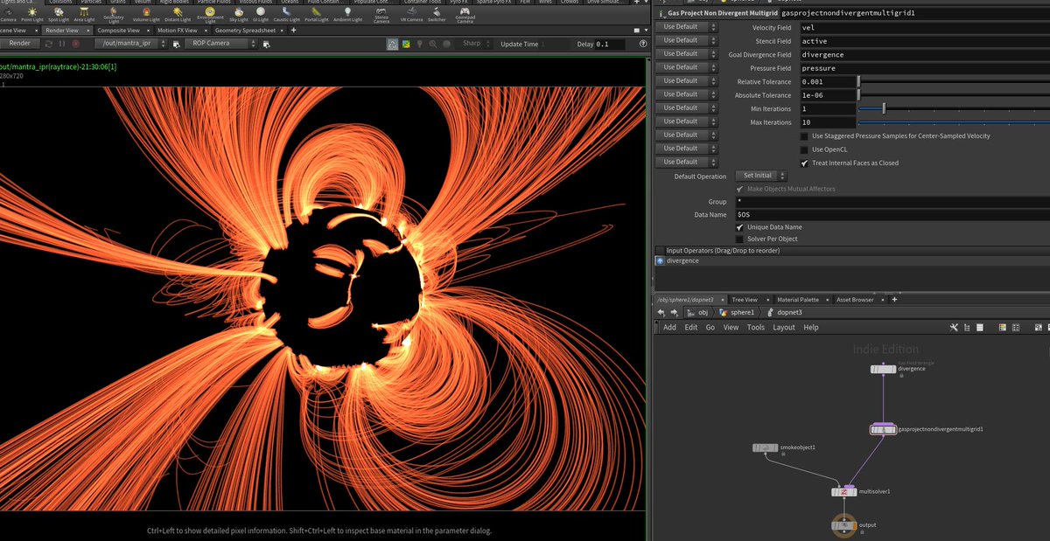The height and width of the screenshot is (541, 1050).
Task: Open Use Default dropdown for Pressure Field
Action: pos(687,67)
